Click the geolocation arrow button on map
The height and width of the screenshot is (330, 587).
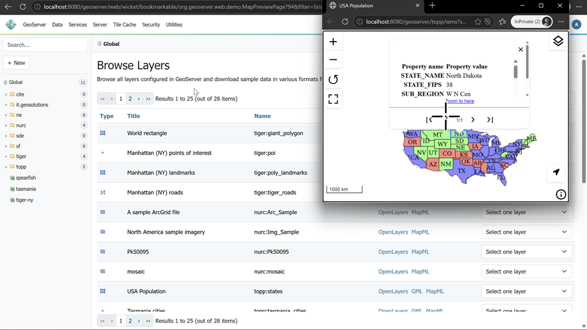click(x=556, y=172)
